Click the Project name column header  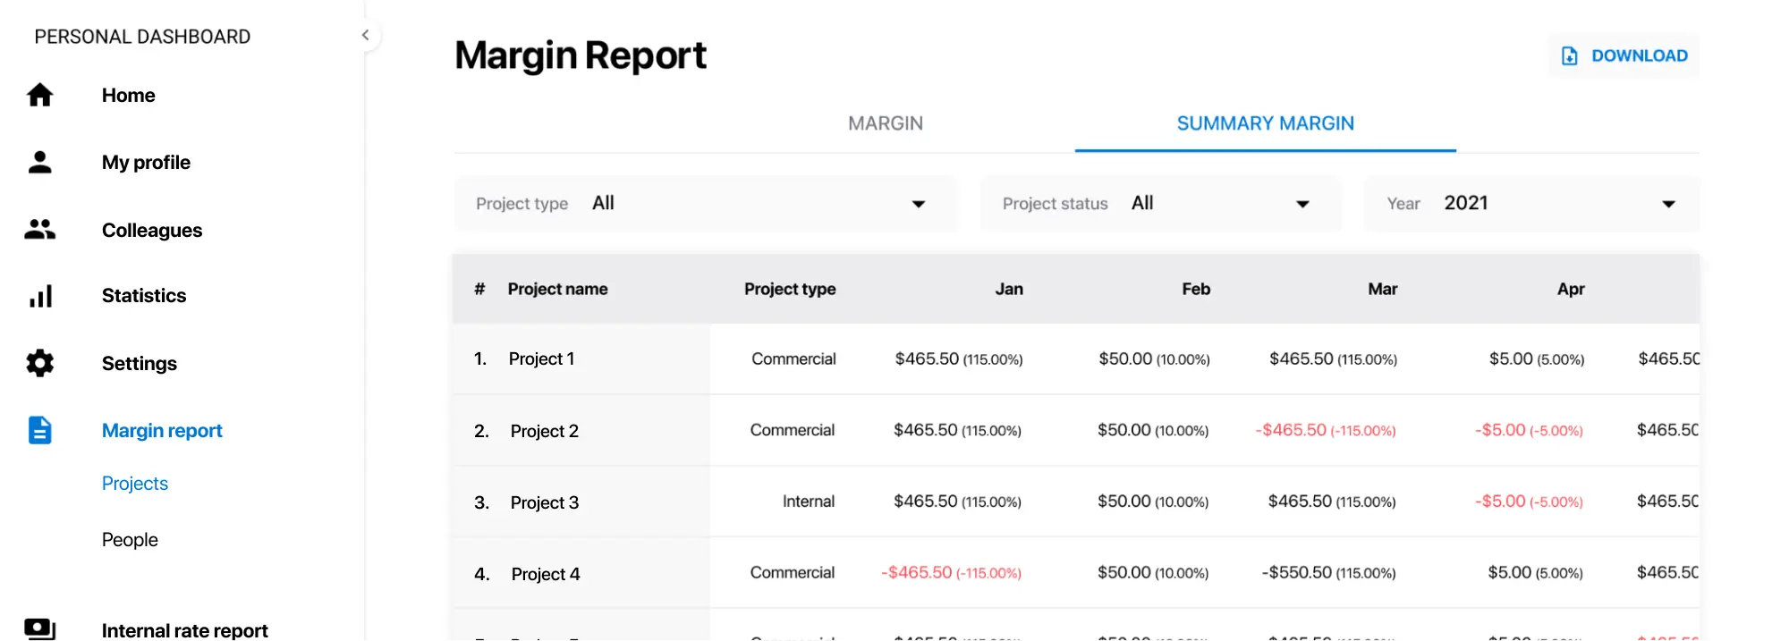point(557,289)
